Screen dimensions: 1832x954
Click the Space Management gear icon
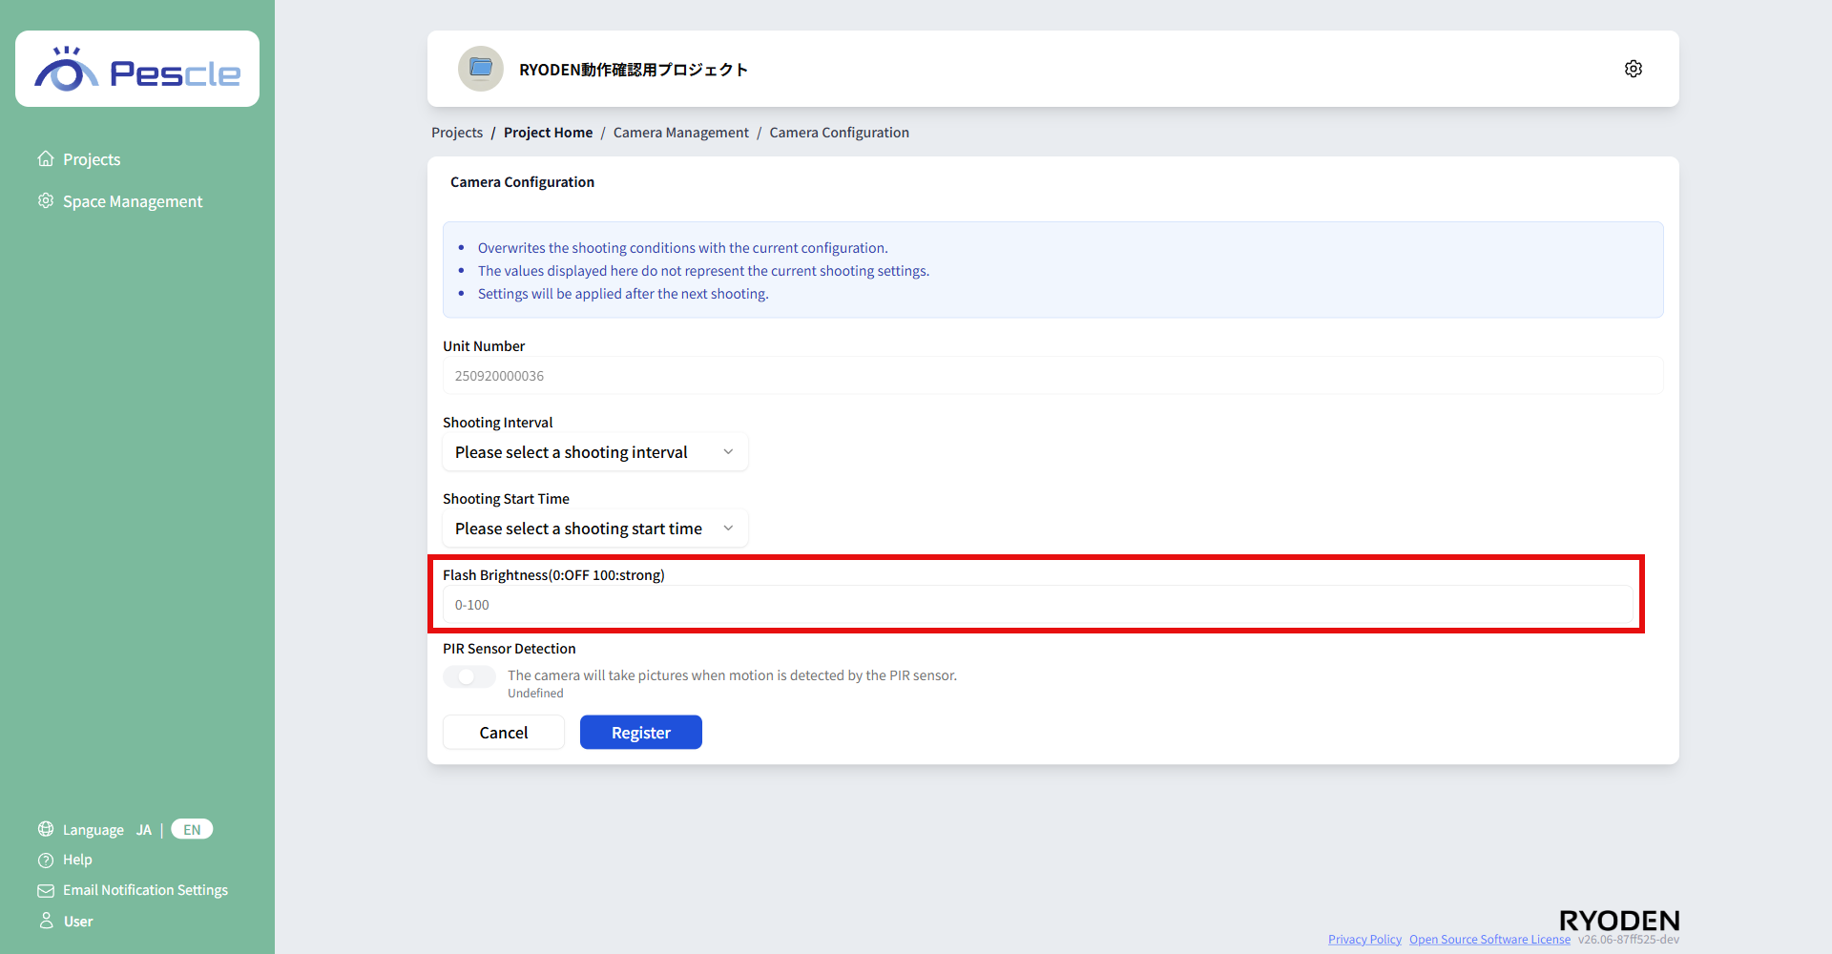click(46, 201)
